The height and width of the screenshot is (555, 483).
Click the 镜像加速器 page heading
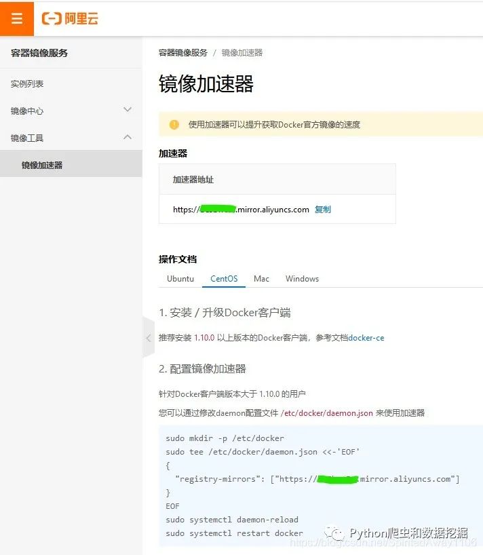206,84
